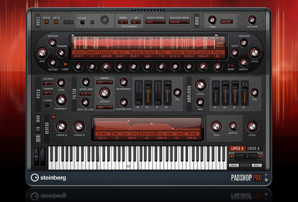Toggle the grain Loop button

tap(65, 64)
